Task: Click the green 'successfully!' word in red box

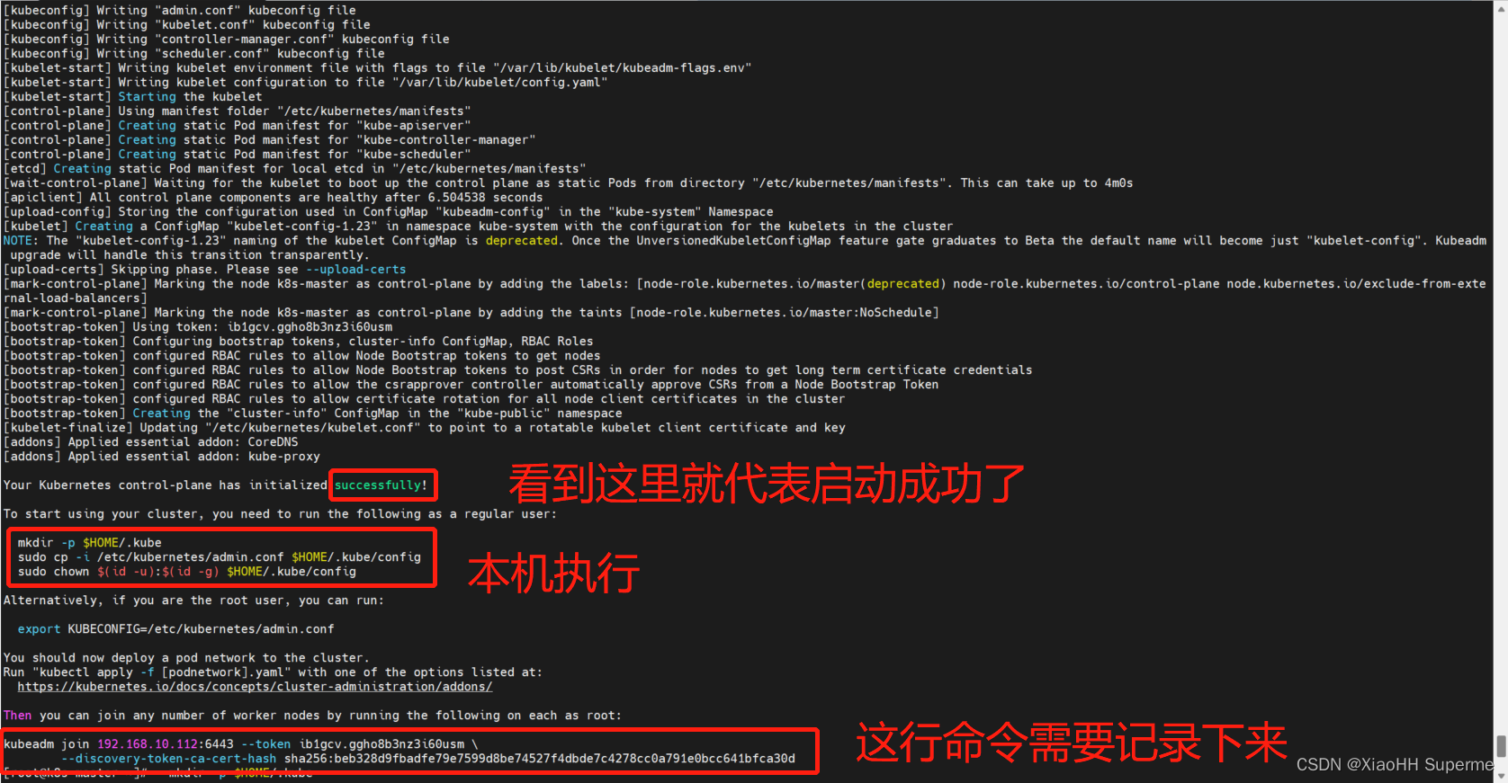Action: [x=381, y=485]
